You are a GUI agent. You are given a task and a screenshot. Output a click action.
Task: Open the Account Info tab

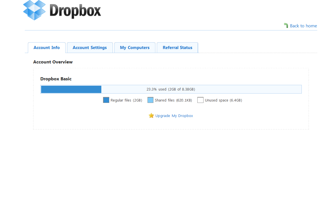pos(47,48)
